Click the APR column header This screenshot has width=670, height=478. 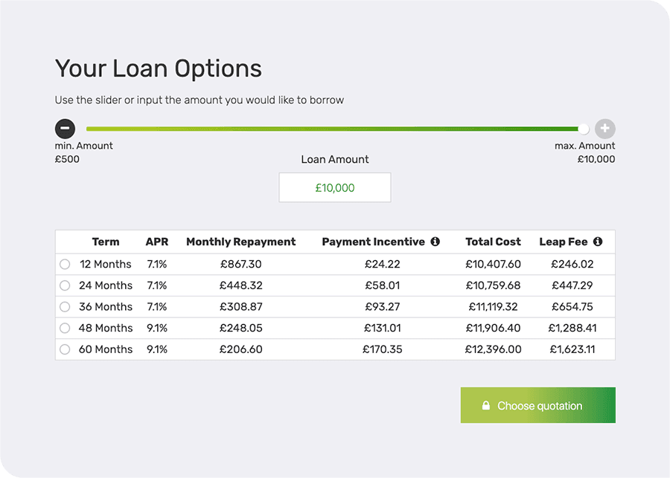coord(157,242)
